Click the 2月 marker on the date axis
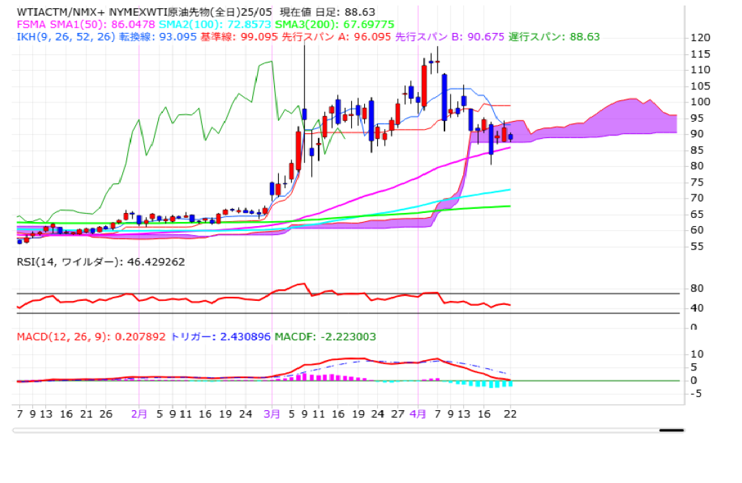Screen dimensions: 742x483 (x=139, y=414)
